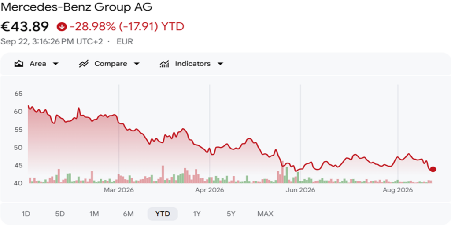Click the Jun 2026 axis marker
Screen dimensions: 451x225
click(x=300, y=190)
